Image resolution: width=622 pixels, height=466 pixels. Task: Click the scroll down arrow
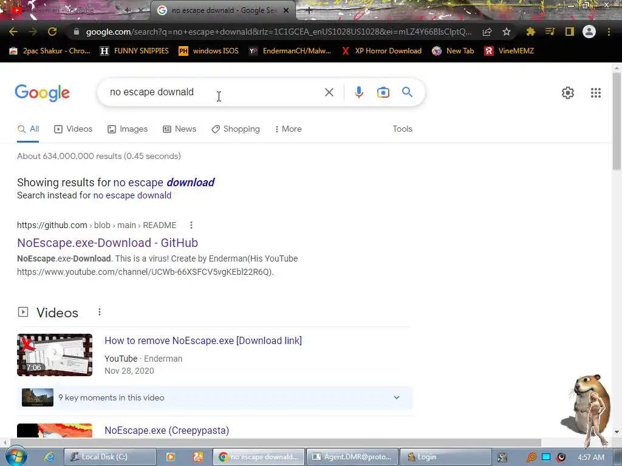click(617, 431)
